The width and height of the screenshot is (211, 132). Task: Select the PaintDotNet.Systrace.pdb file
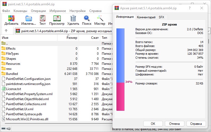click(x=24, y=114)
